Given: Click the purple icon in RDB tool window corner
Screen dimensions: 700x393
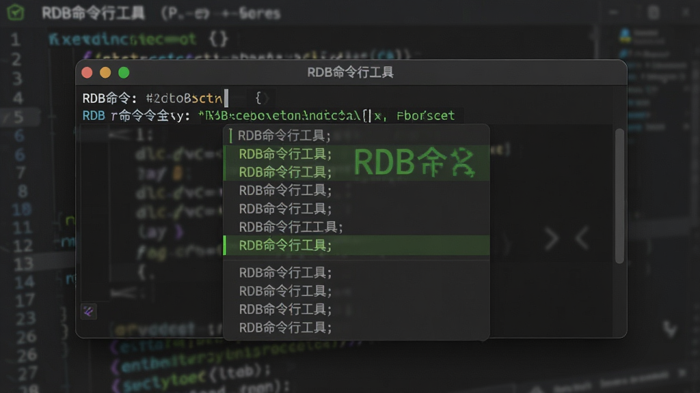Looking at the screenshot, I should pyautogui.click(x=88, y=311).
